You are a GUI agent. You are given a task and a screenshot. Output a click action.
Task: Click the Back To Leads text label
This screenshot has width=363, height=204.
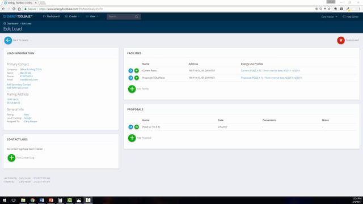pyautogui.click(x=20, y=40)
